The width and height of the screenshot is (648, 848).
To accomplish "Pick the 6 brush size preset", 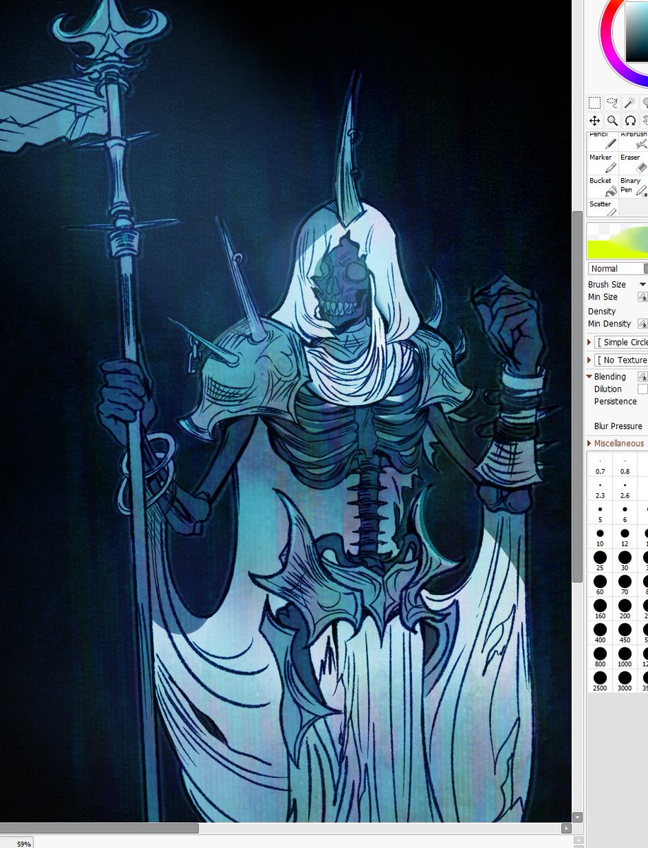I will [x=625, y=514].
